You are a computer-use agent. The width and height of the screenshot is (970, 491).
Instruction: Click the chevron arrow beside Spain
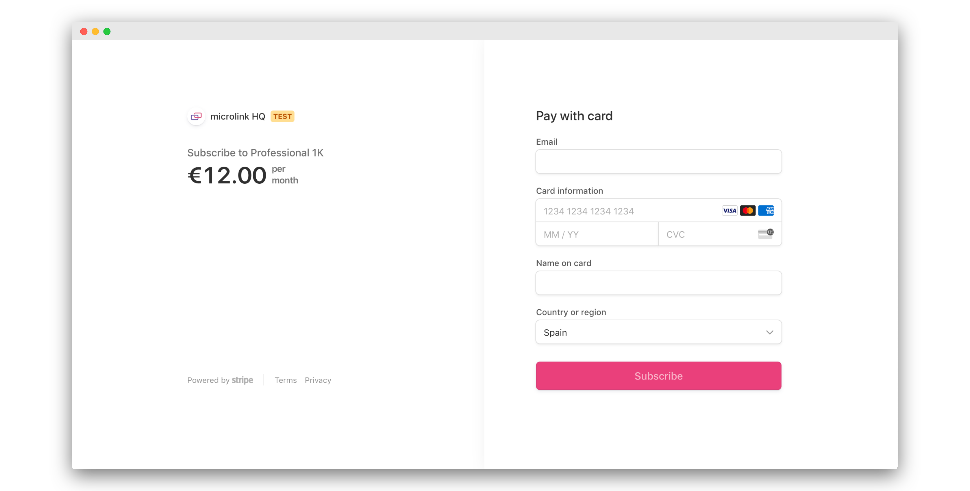pos(770,333)
